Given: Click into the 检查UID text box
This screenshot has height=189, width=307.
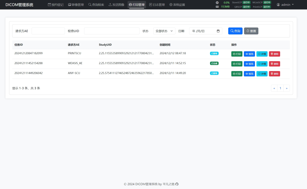Looking at the screenshot, I should pos(112,31).
